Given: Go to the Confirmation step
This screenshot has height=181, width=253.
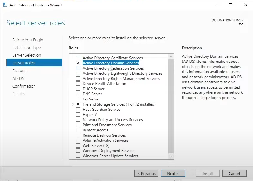Looking at the screenshot, I should (24, 86).
